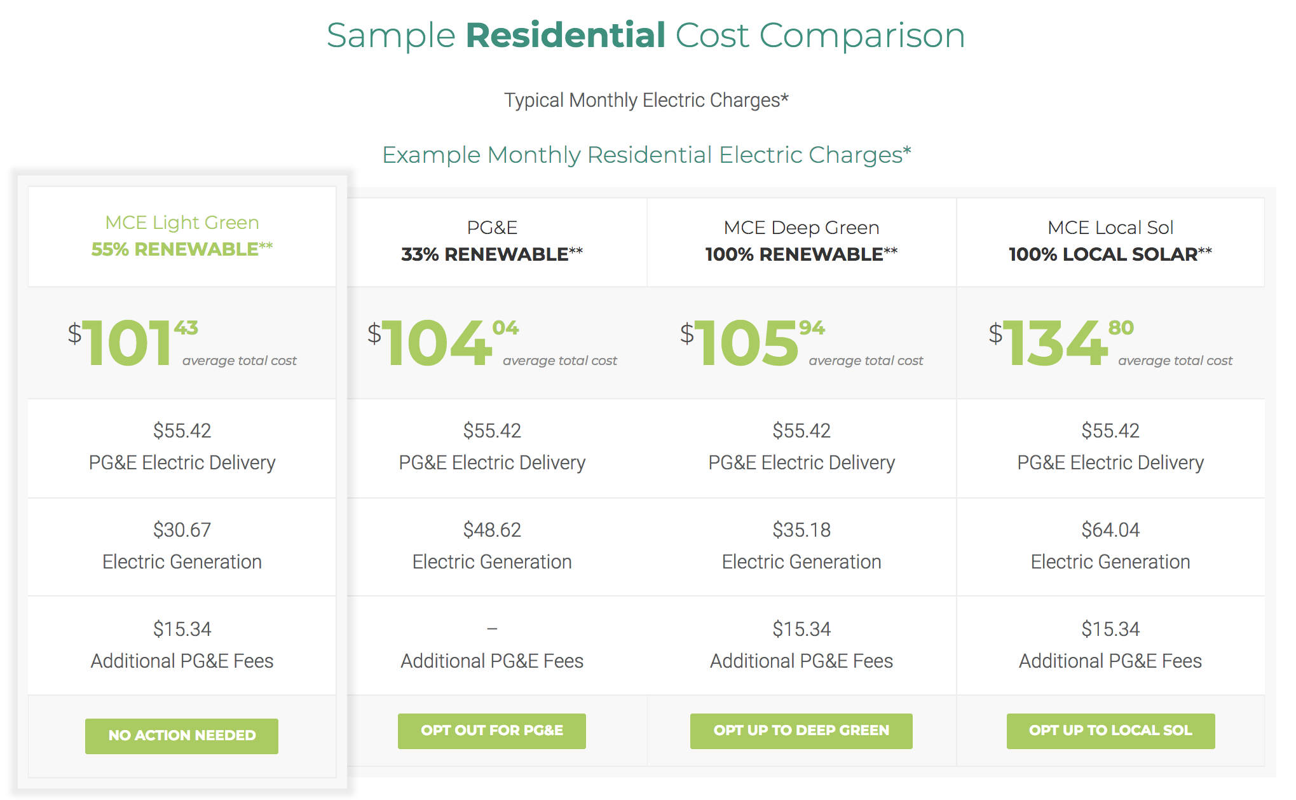Click the $48.62 Electric Generation amount
Image resolution: width=1296 pixels, height=800 pixels.
point(492,530)
